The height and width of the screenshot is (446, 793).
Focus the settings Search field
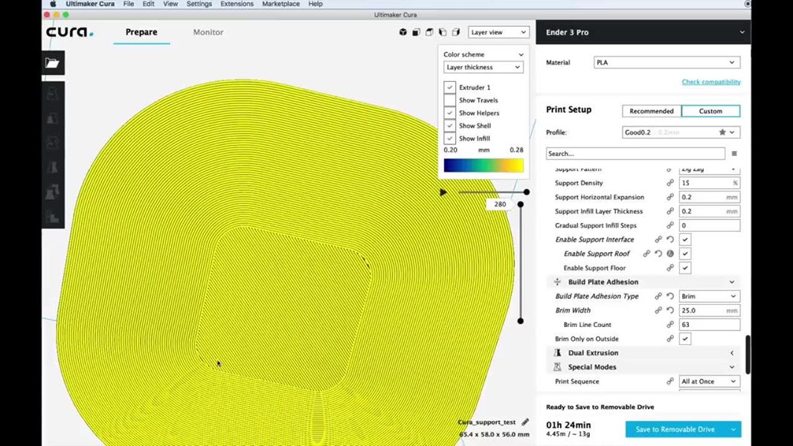pyautogui.click(x=636, y=154)
